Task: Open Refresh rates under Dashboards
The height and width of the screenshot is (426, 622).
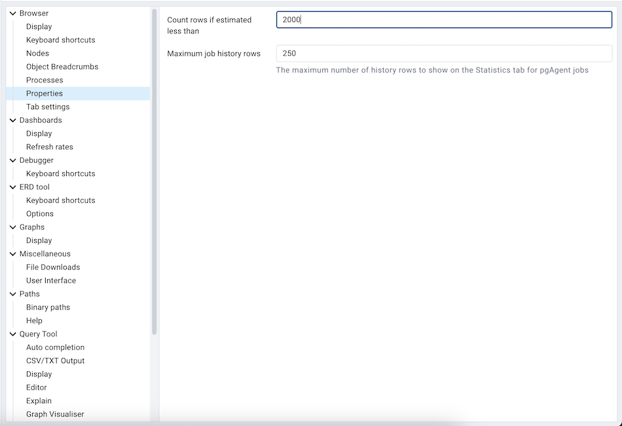Action: click(x=49, y=146)
